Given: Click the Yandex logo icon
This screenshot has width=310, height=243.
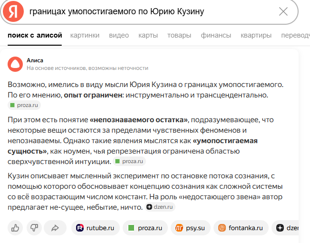Looking at the screenshot, I should click(13, 11).
